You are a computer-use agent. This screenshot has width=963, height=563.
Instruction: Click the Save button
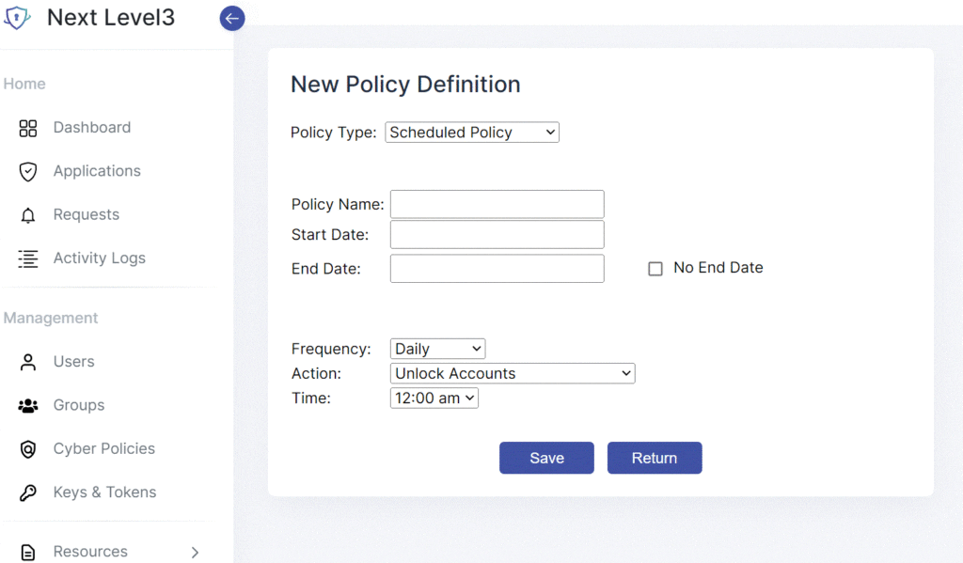(x=546, y=458)
